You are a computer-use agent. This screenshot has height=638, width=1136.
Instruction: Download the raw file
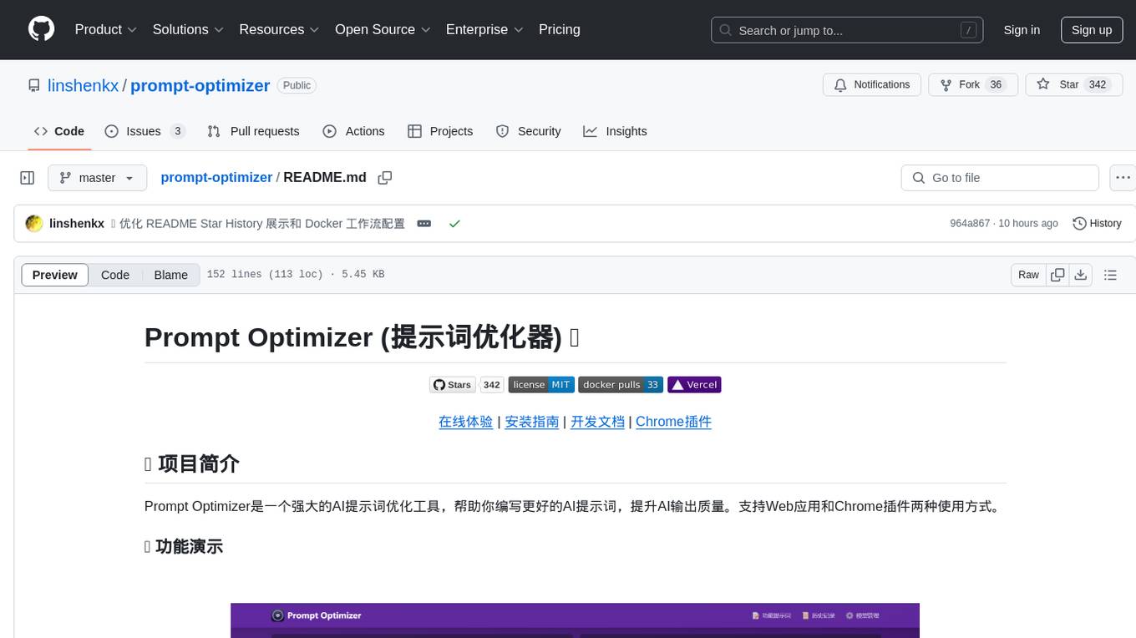click(x=1080, y=275)
